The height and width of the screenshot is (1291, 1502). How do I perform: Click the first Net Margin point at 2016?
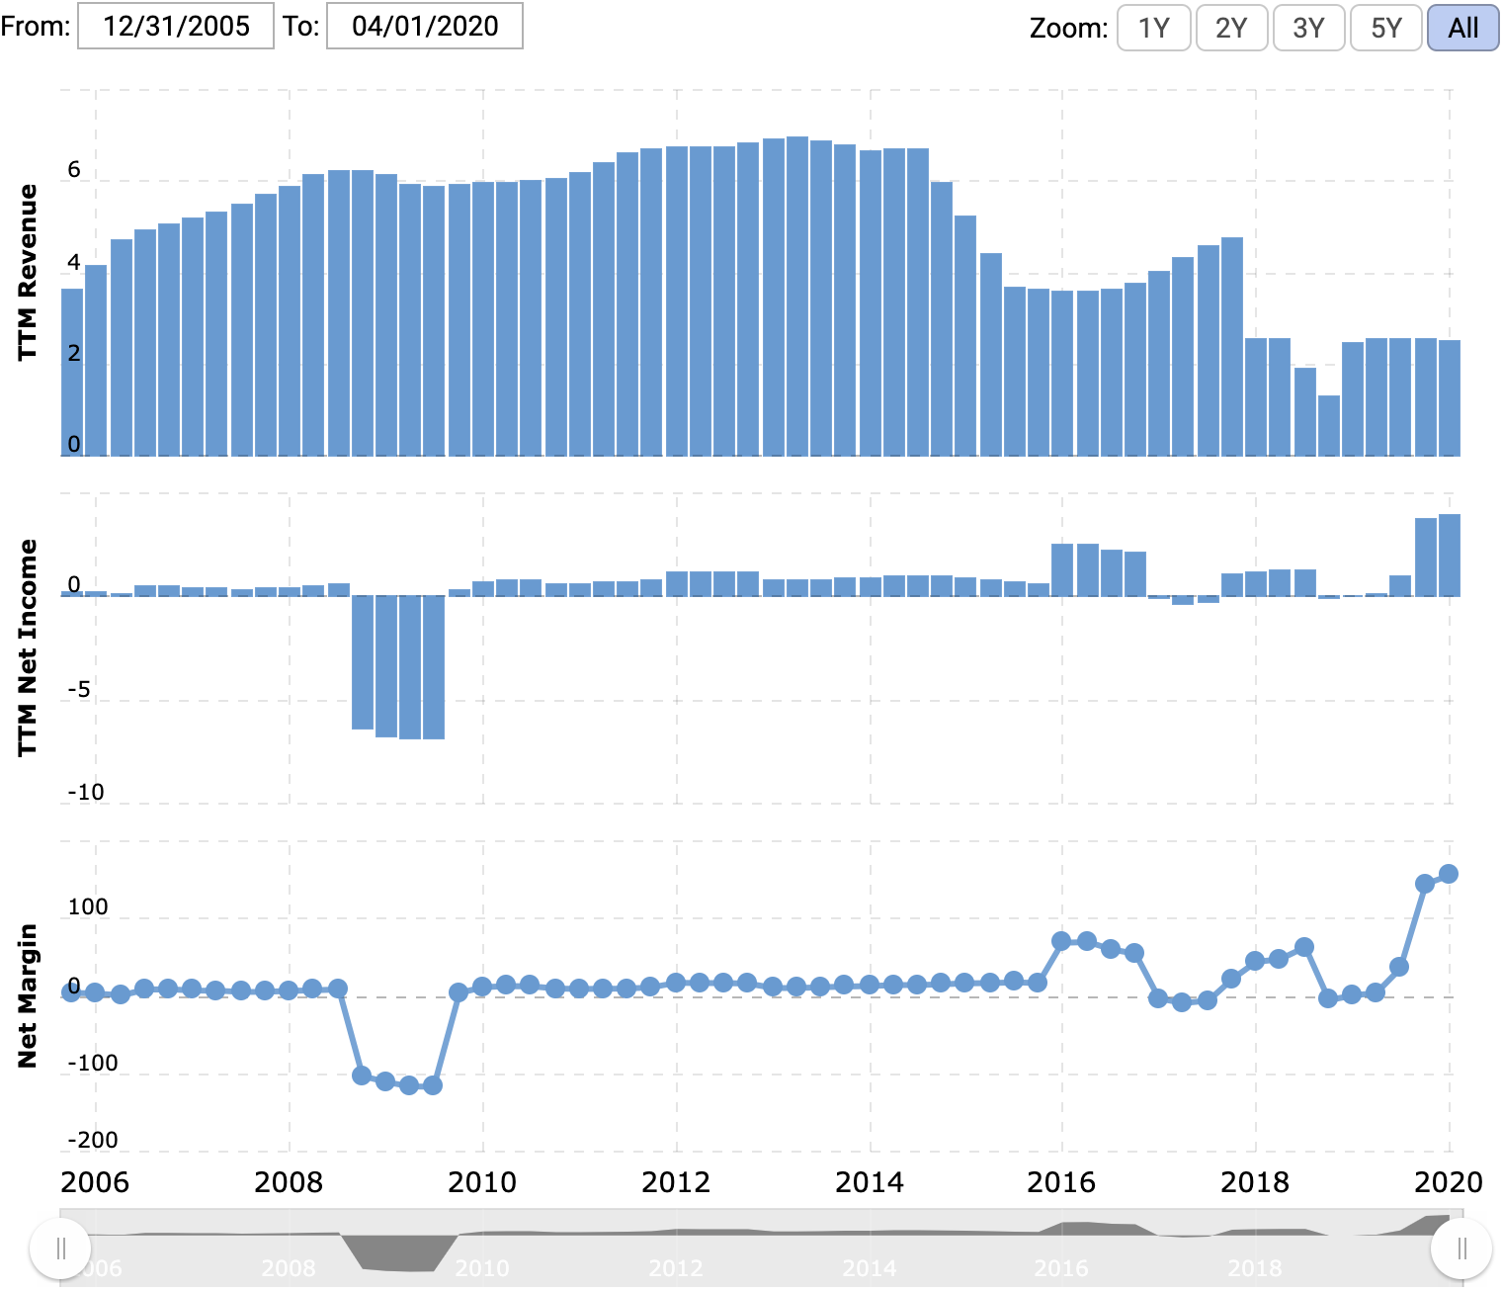coord(1062,941)
